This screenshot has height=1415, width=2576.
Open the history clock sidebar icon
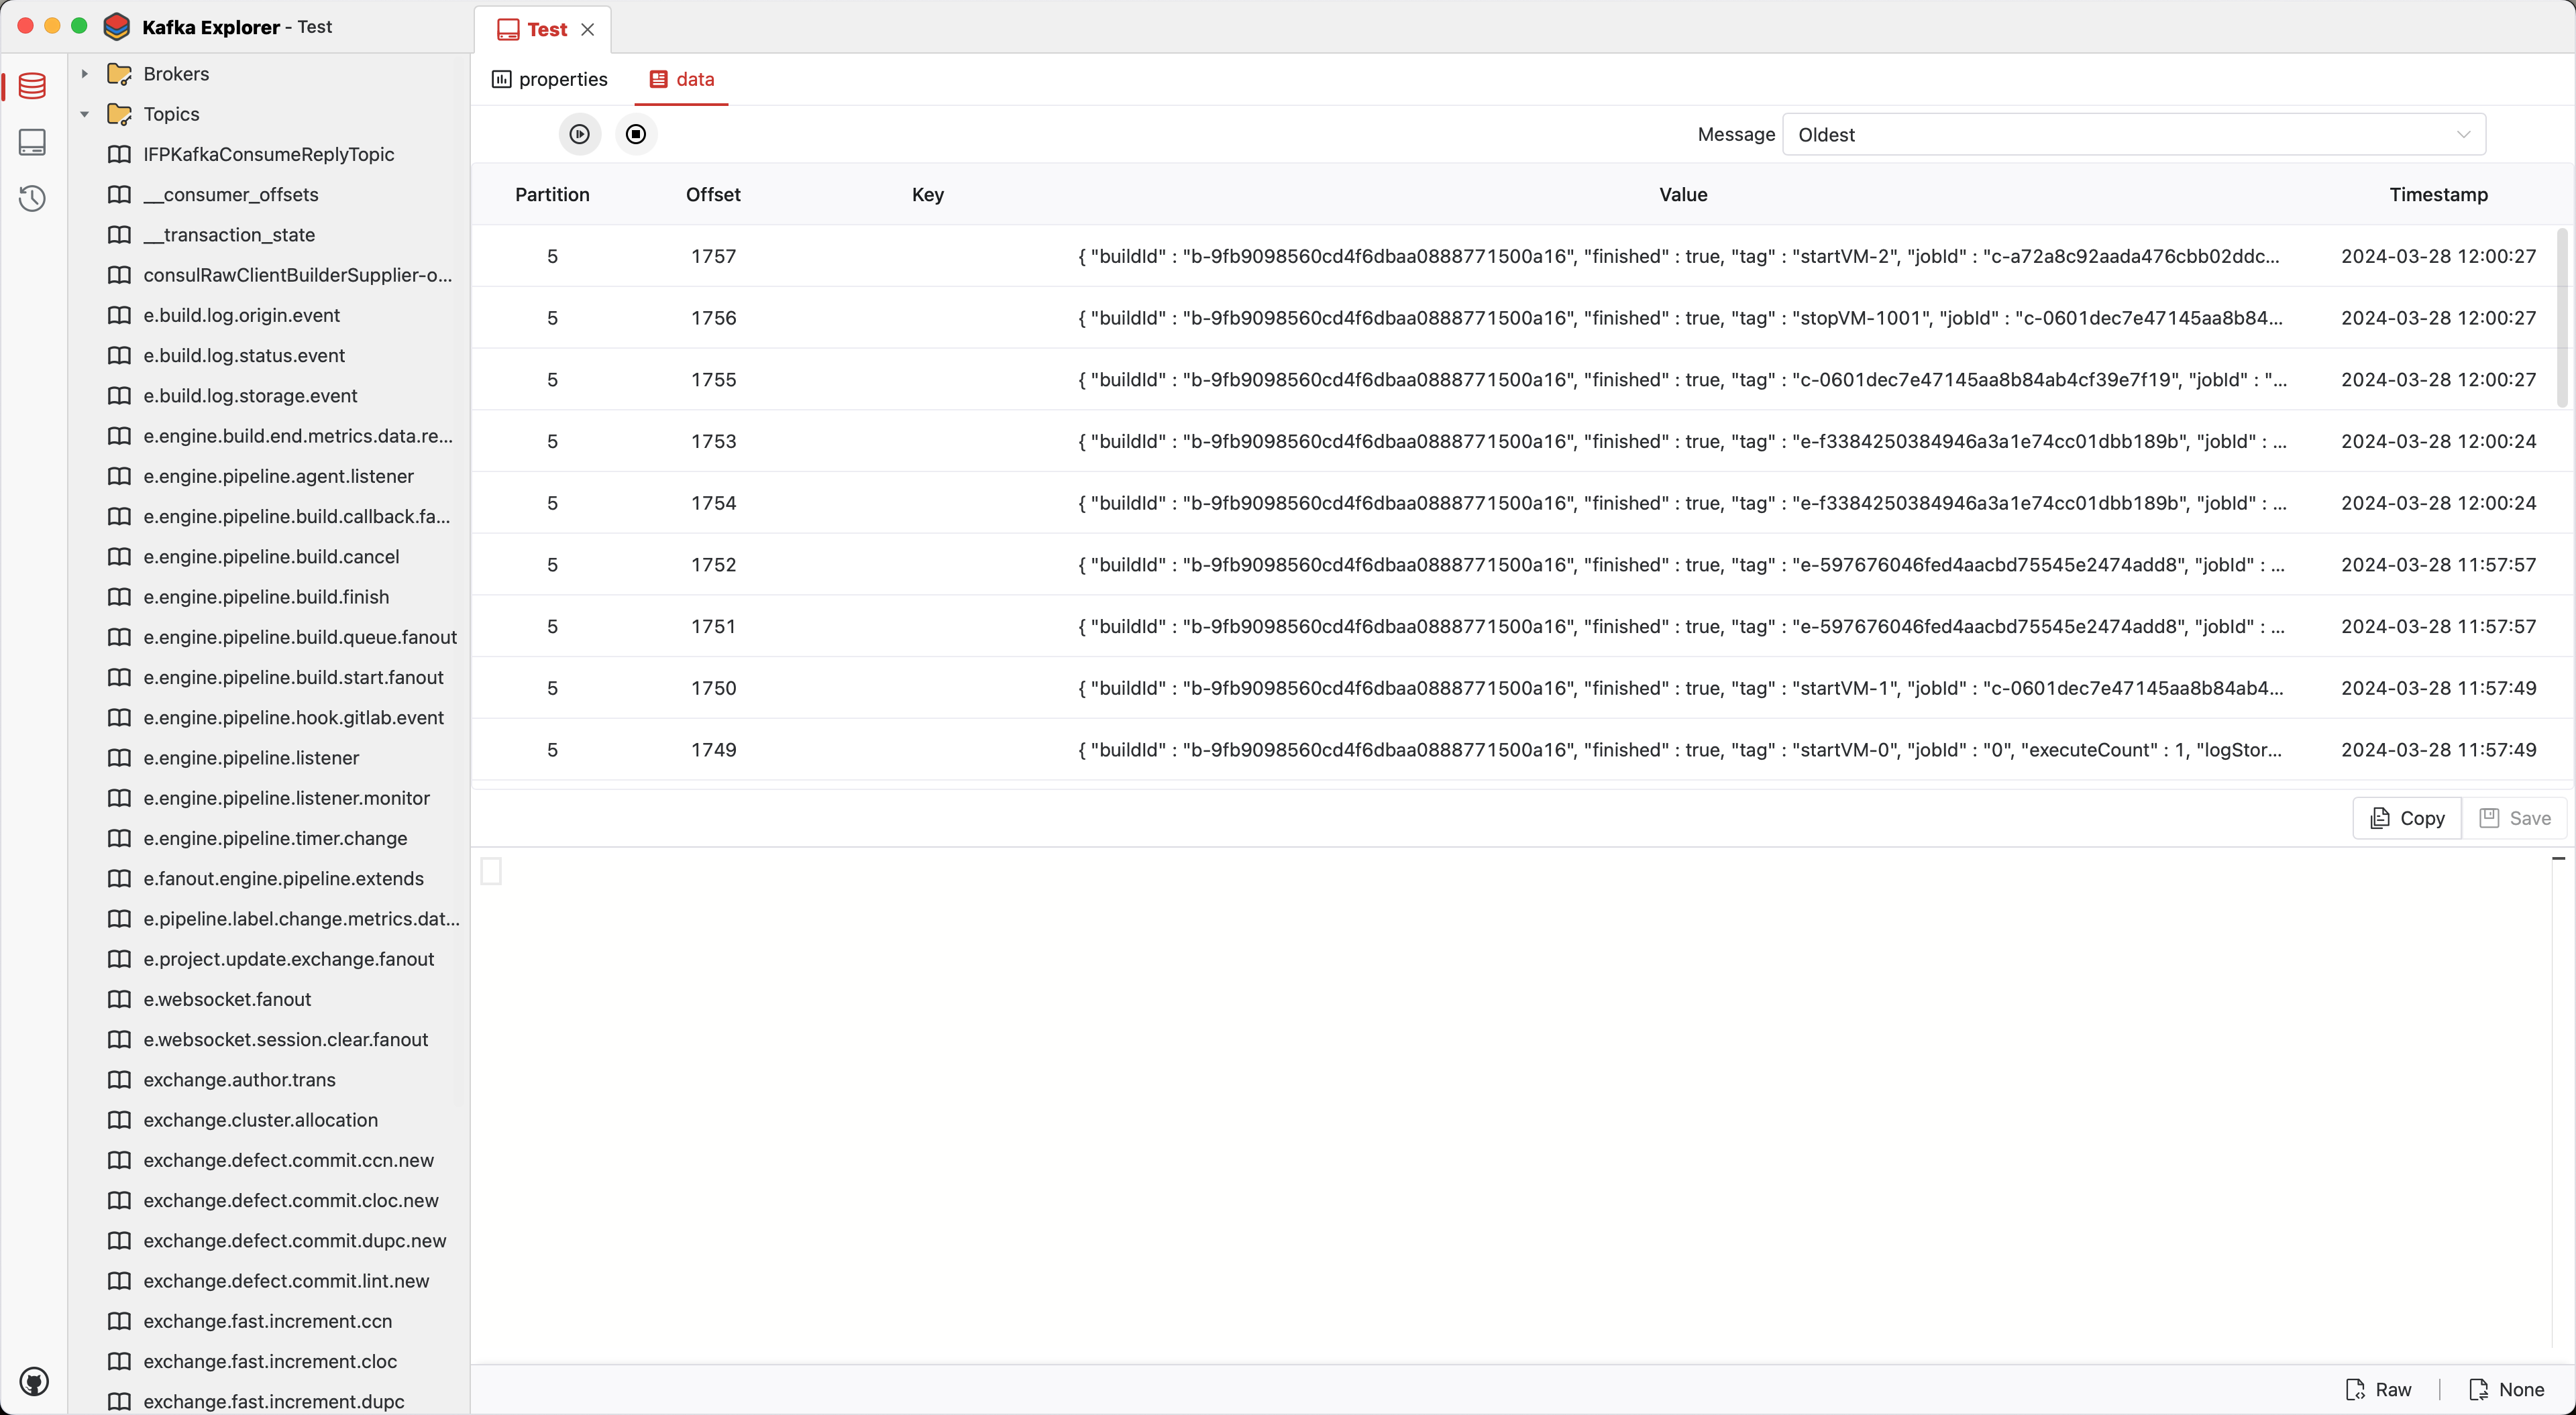(x=32, y=198)
